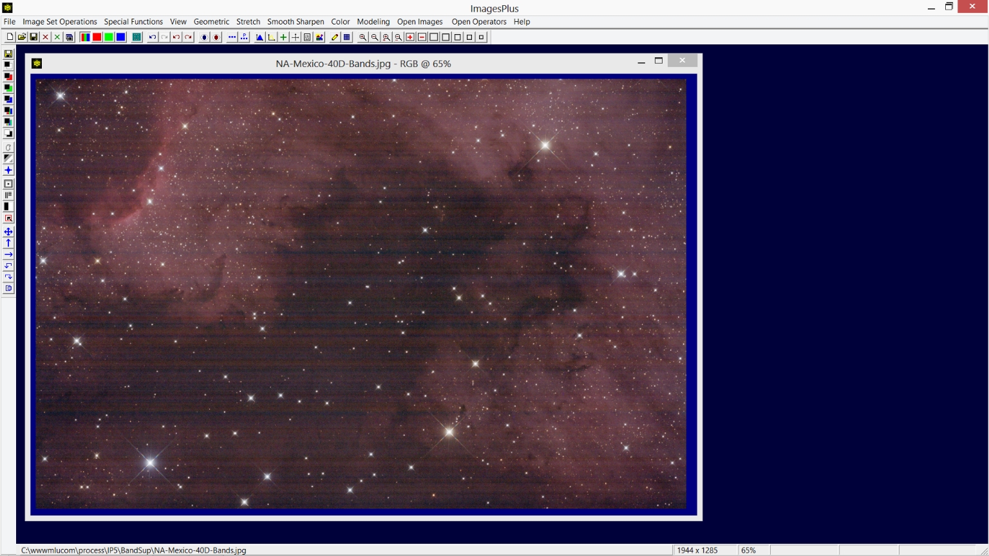This screenshot has height=556, width=989.
Task: Click the blue right arrow icon
Action: [8, 254]
